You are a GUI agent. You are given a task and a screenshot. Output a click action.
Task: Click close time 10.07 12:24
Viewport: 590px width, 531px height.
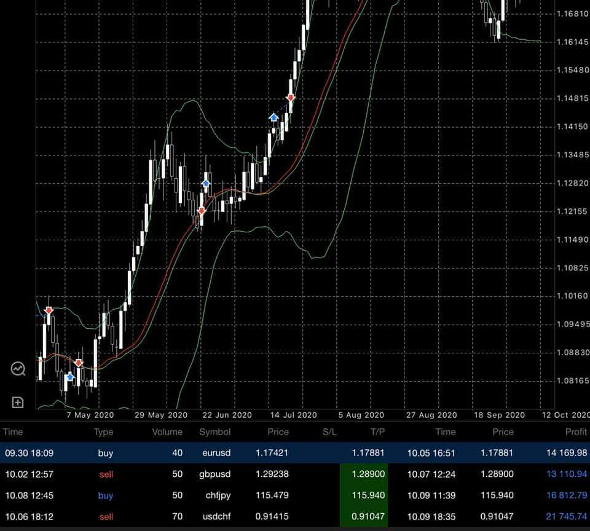click(x=431, y=474)
